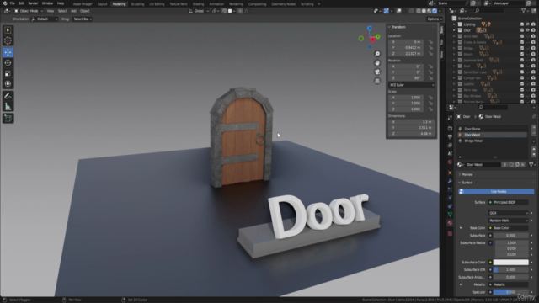This screenshot has width=539, height=303.
Task: Toggle Door collection render camera icon
Action: click(533, 30)
